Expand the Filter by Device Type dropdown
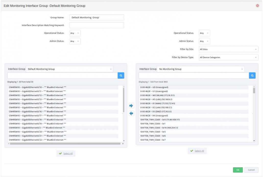The width and height of the screenshot is (263, 177). click(228, 57)
